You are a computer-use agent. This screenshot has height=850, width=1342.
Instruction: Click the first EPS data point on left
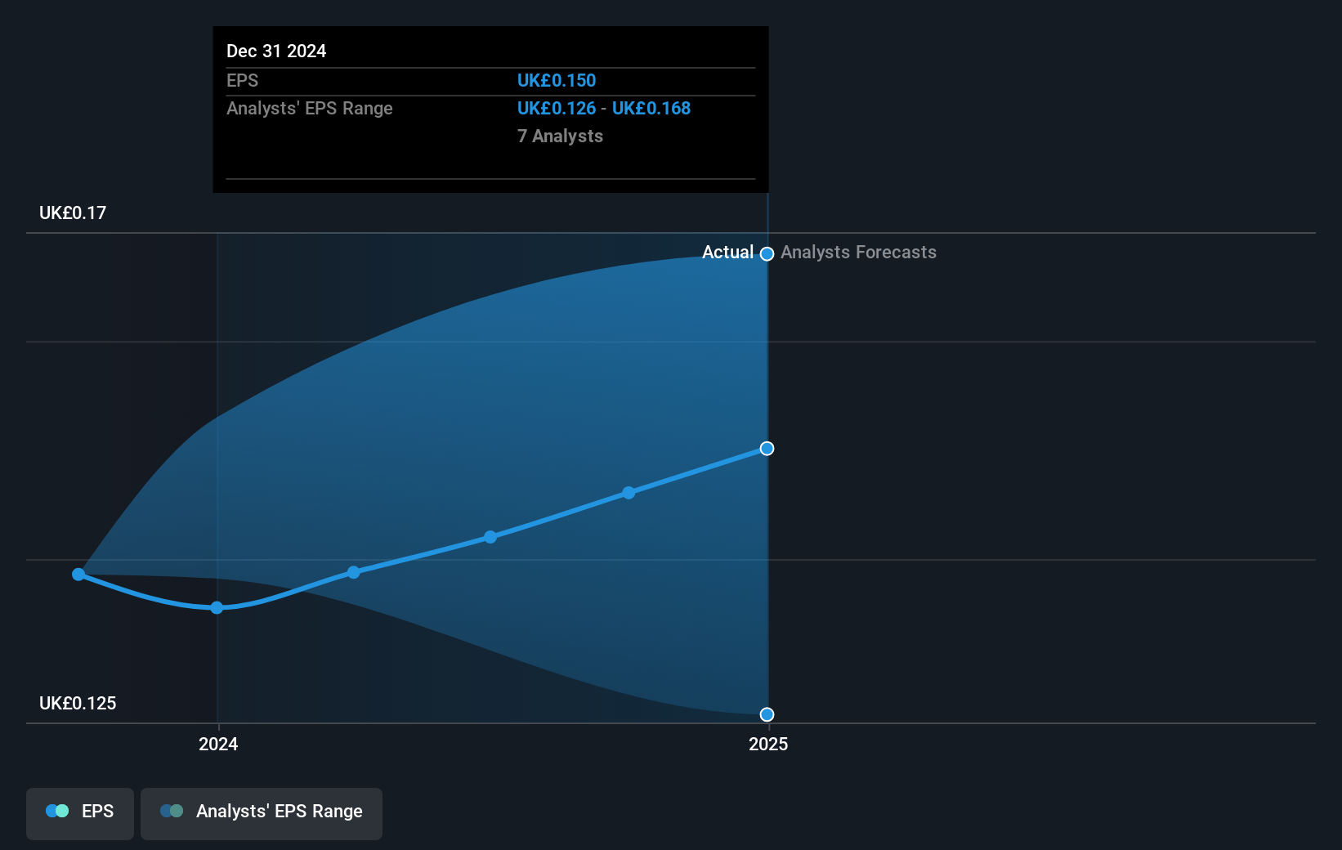pos(78,575)
